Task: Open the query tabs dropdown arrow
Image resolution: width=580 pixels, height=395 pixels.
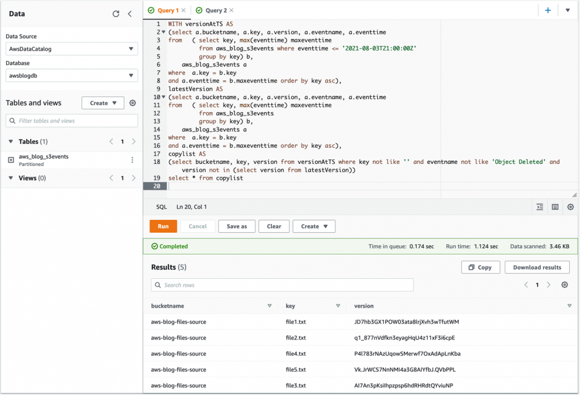Action: pyautogui.click(x=568, y=10)
